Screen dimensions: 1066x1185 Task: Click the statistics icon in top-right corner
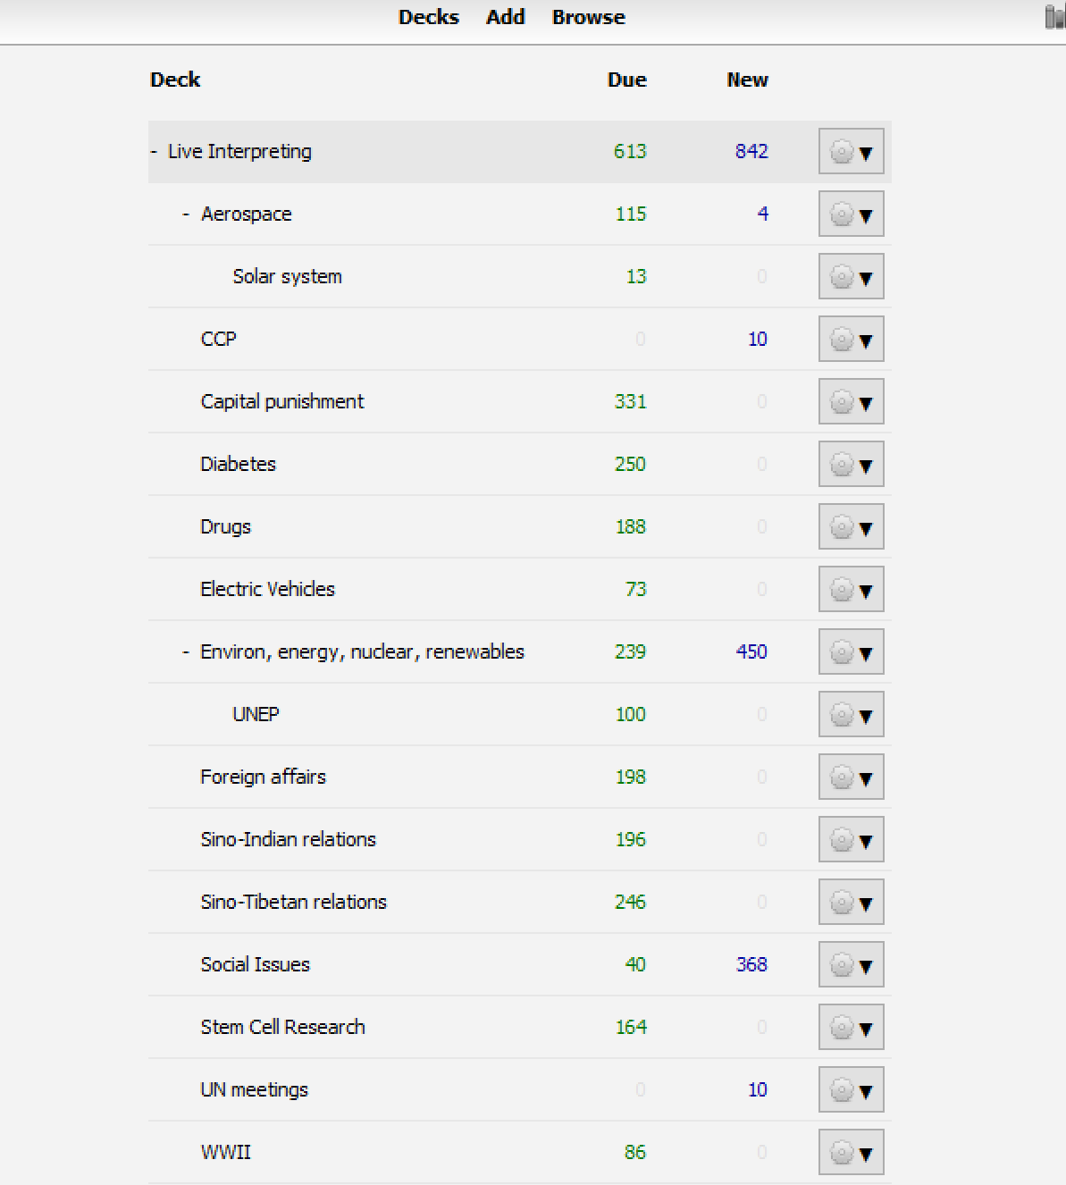pos(1055,18)
